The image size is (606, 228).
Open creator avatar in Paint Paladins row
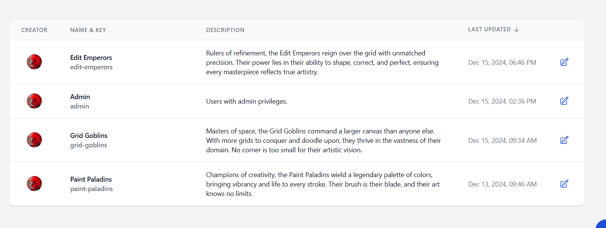click(x=34, y=184)
